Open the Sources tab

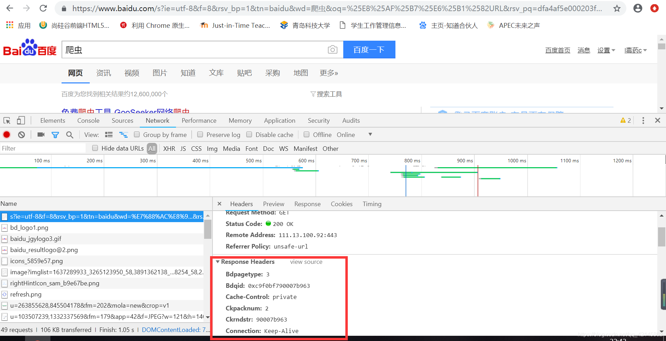pos(122,120)
